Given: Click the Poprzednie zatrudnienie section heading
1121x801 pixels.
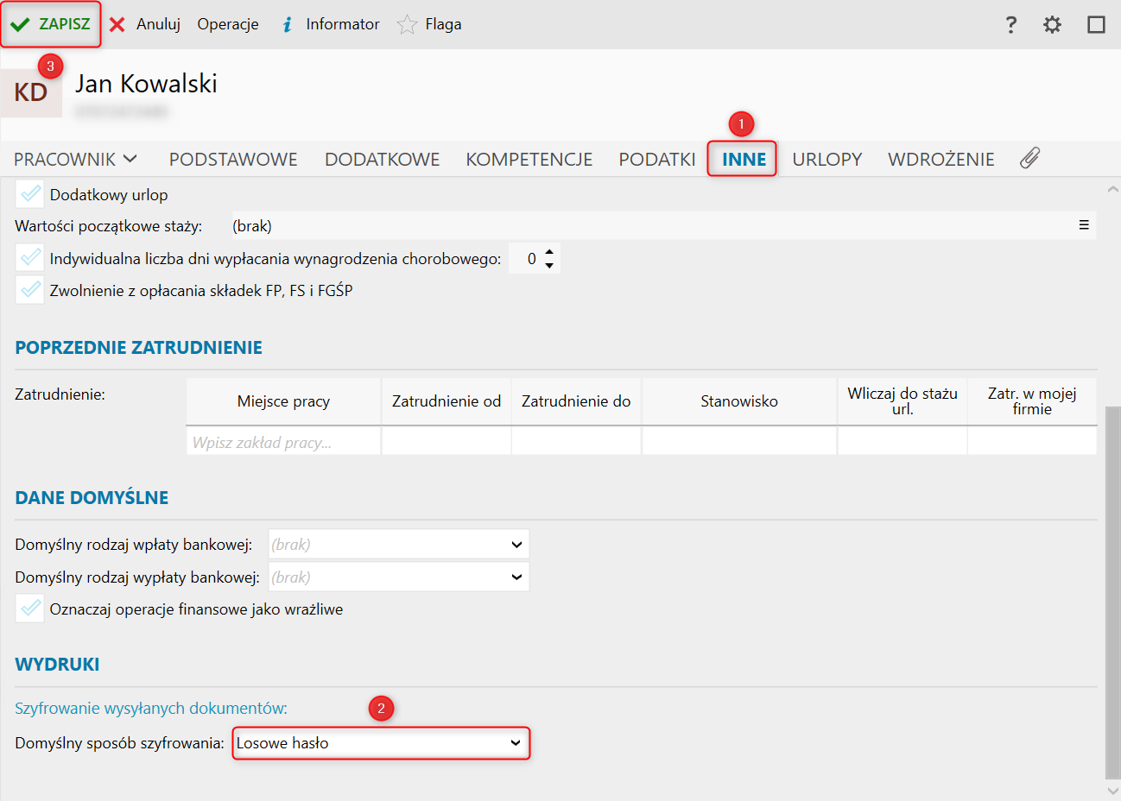Looking at the screenshot, I should tap(139, 348).
